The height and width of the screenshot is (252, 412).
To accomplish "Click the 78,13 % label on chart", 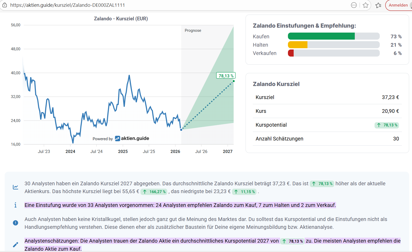I will [226, 76].
